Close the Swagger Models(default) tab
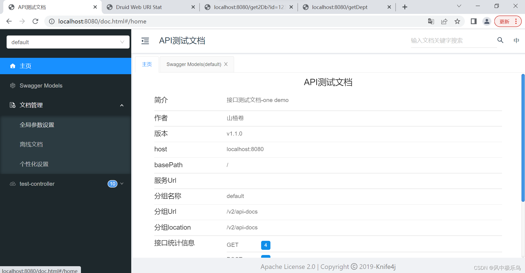Viewport: 525px width, 273px height. pyautogui.click(x=226, y=64)
